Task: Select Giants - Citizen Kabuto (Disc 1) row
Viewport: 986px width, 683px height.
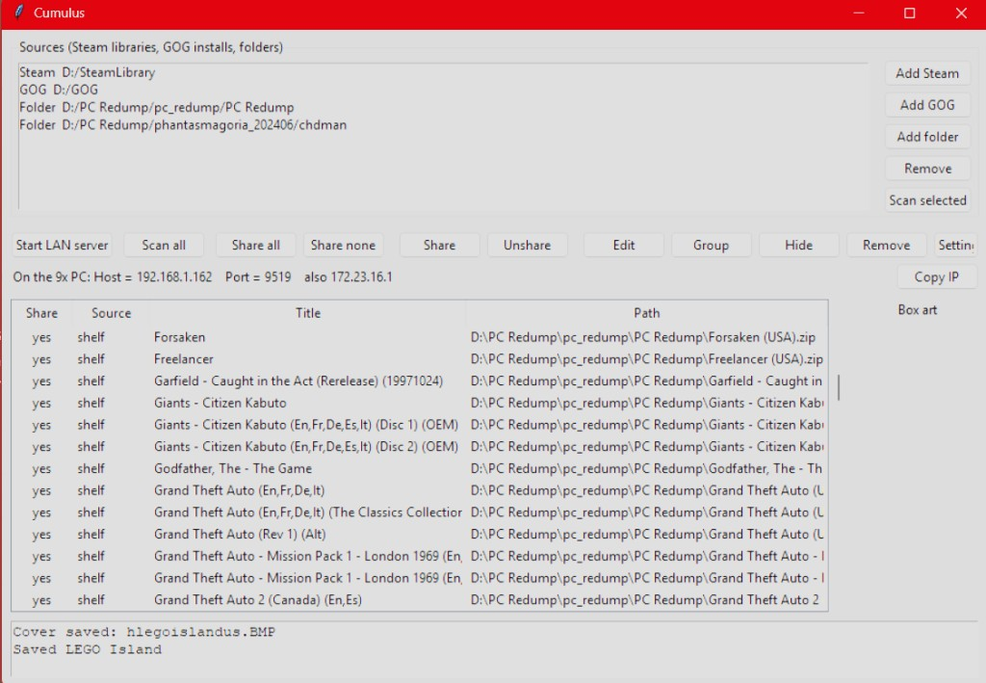Action: tap(420, 425)
